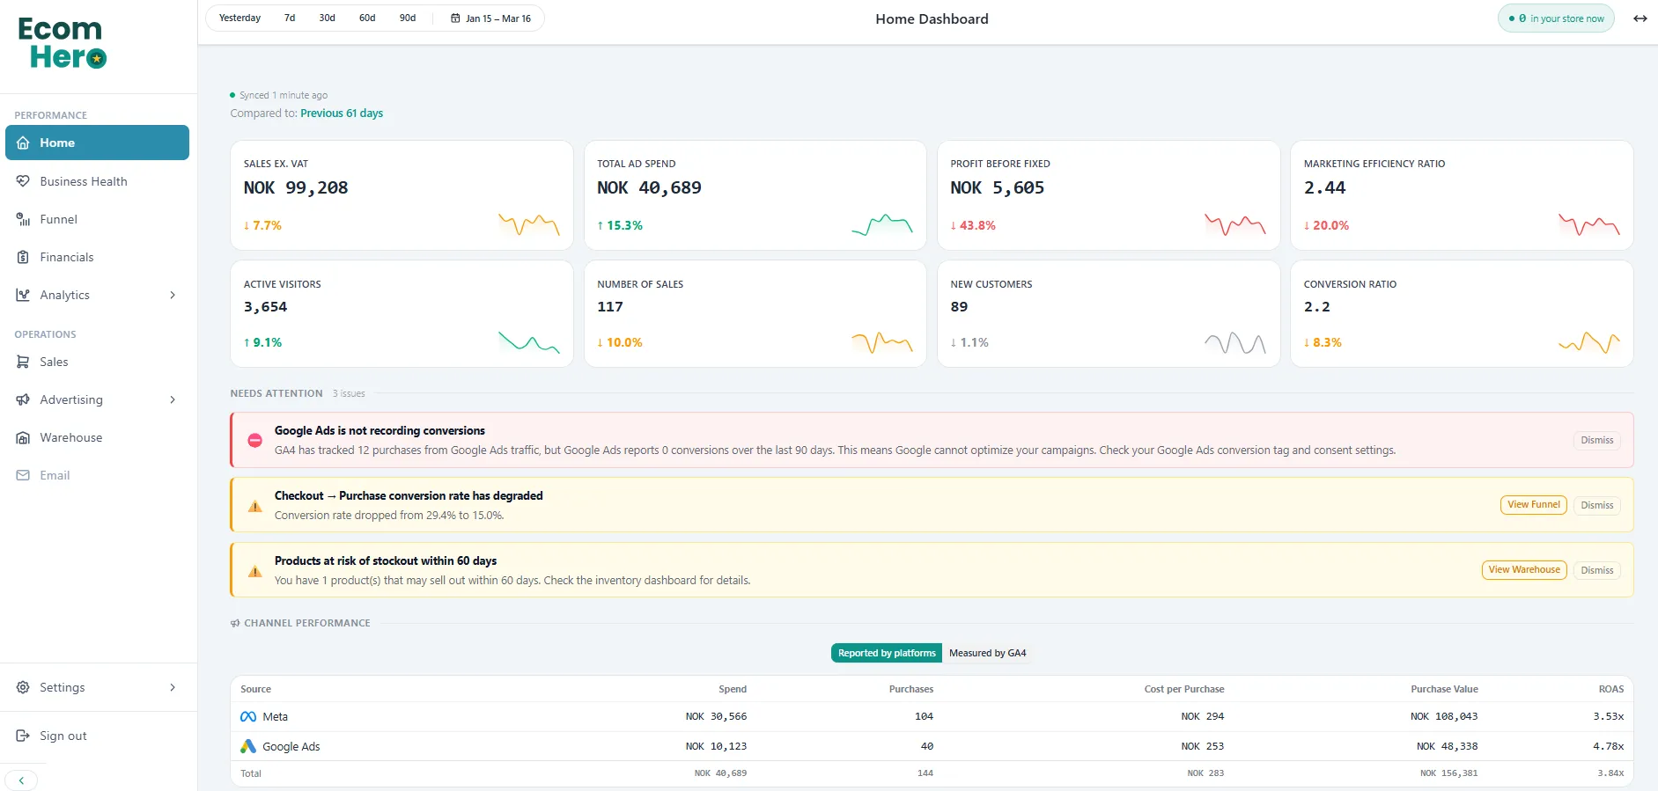Select Reported by platforms toggle

point(886,653)
